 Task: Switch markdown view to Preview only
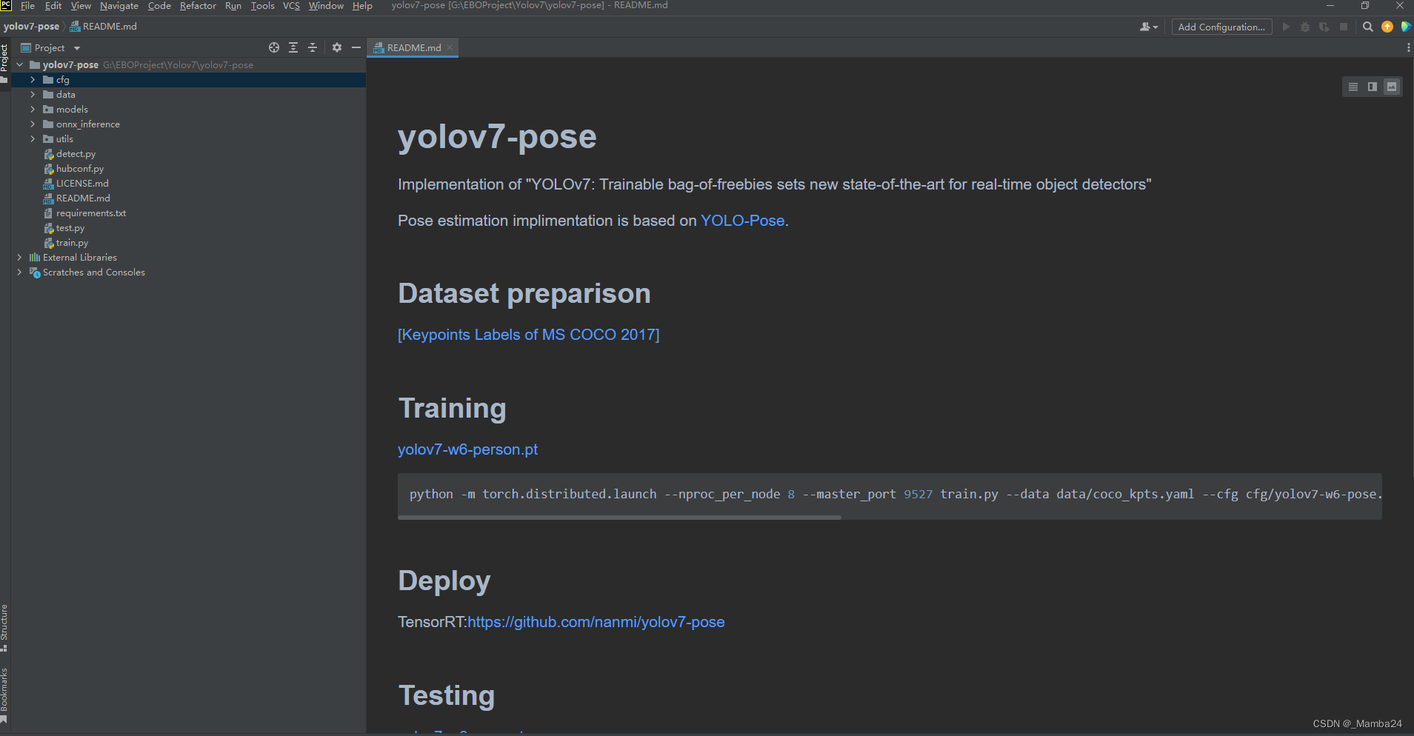(1392, 87)
